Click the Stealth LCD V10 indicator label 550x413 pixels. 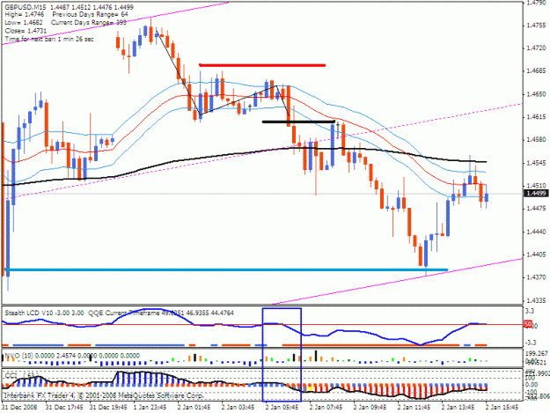click(x=44, y=313)
